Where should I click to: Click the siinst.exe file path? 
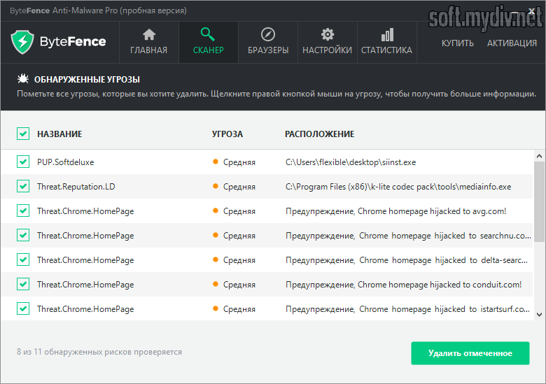[351, 162]
